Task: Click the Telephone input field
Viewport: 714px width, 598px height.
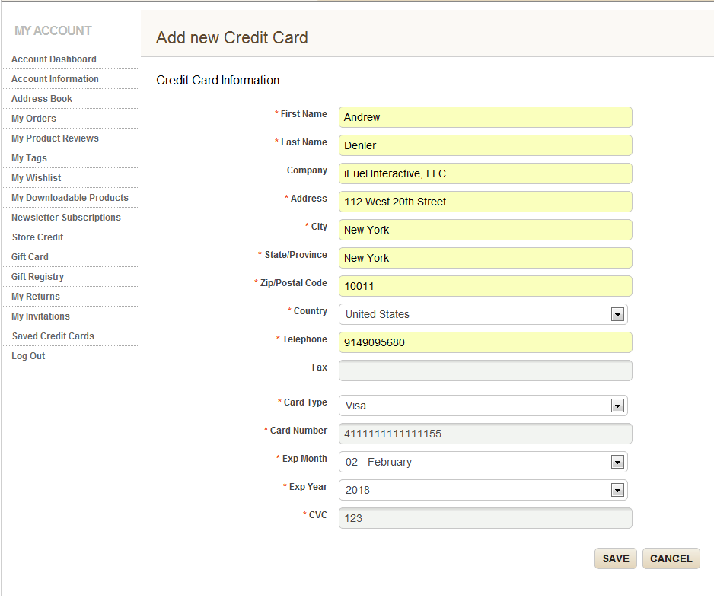Action: coord(486,342)
